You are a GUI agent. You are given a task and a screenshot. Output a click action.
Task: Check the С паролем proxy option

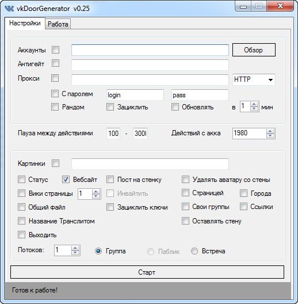click(55, 94)
